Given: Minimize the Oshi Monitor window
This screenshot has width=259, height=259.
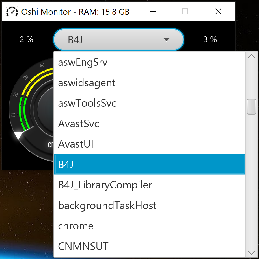Looking at the screenshot, I should coord(153,12).
